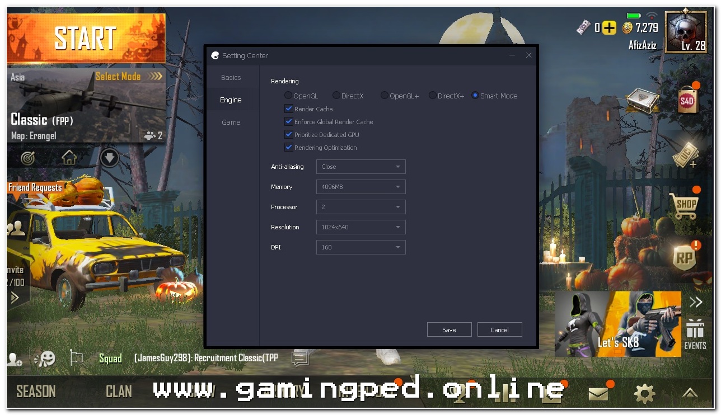
Task: Cancel the Setting Center dialog
Action: click(x=499, y=329)
